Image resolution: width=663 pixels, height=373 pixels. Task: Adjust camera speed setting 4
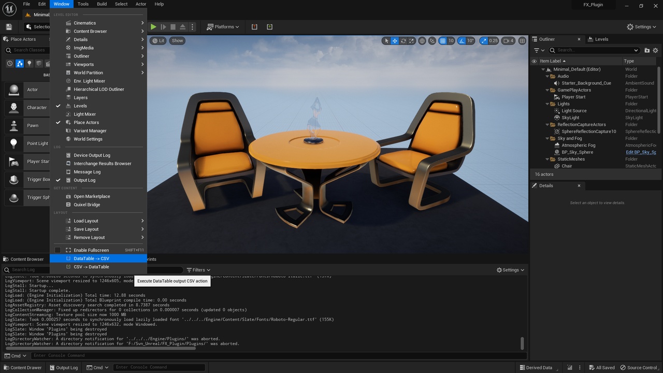tap(509, 41)
